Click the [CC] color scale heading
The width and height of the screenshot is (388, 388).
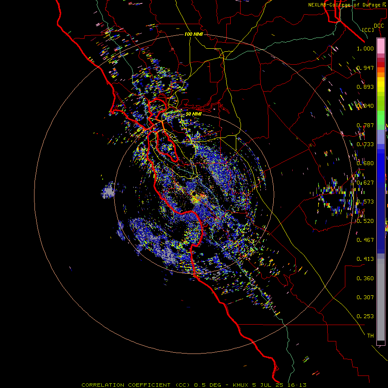pos(368,30)
